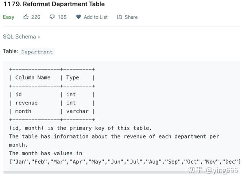
Task: Click the Department table name code
Action: click(37, 52)
